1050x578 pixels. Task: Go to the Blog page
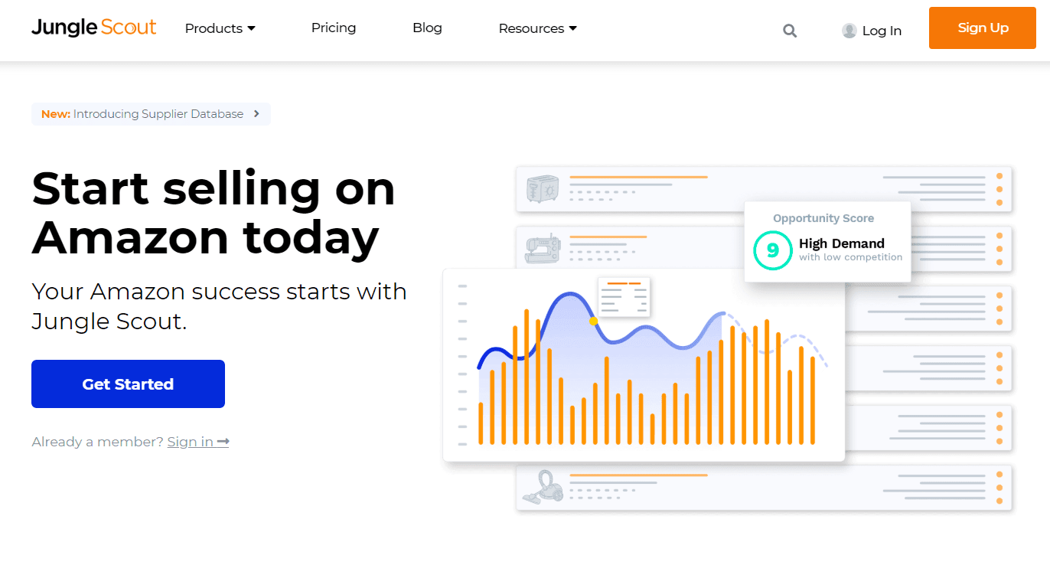click(x=427, y=28)
